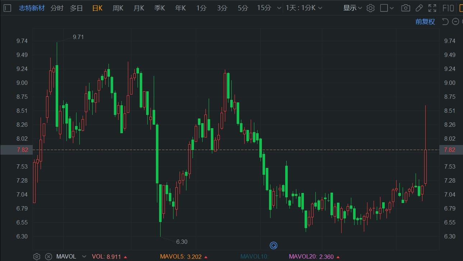Expand more minute-period options after 15分
463x261 pixels.
tap(279, 8)
